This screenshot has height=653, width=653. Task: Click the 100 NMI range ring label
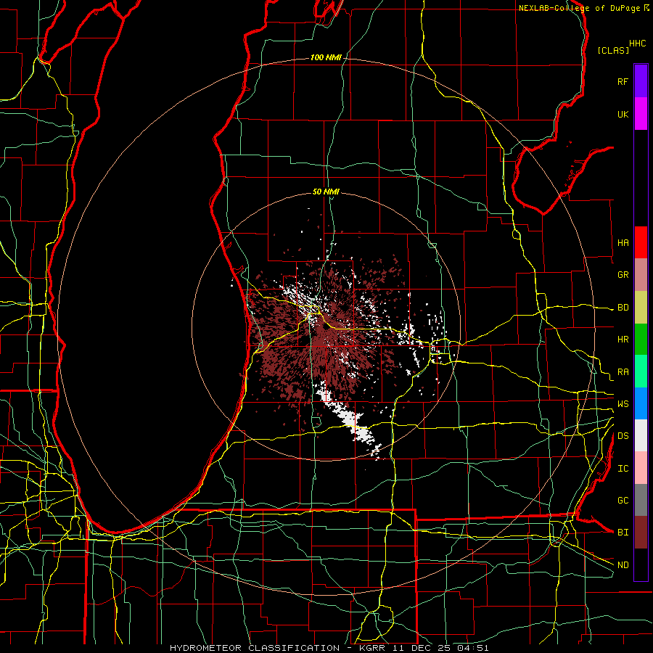pyautogui.click(x=326, y=57)
